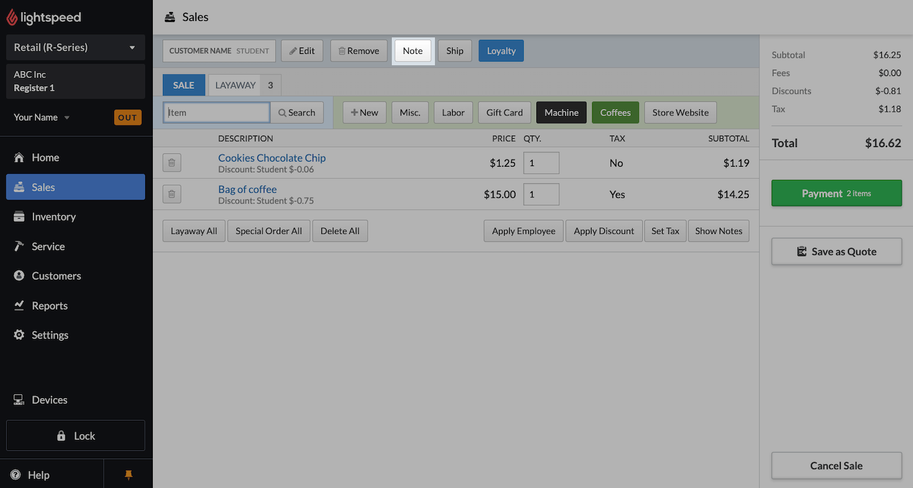Focus the Item search input field
This screenshot has height=488, width=913.
(217, 112)
